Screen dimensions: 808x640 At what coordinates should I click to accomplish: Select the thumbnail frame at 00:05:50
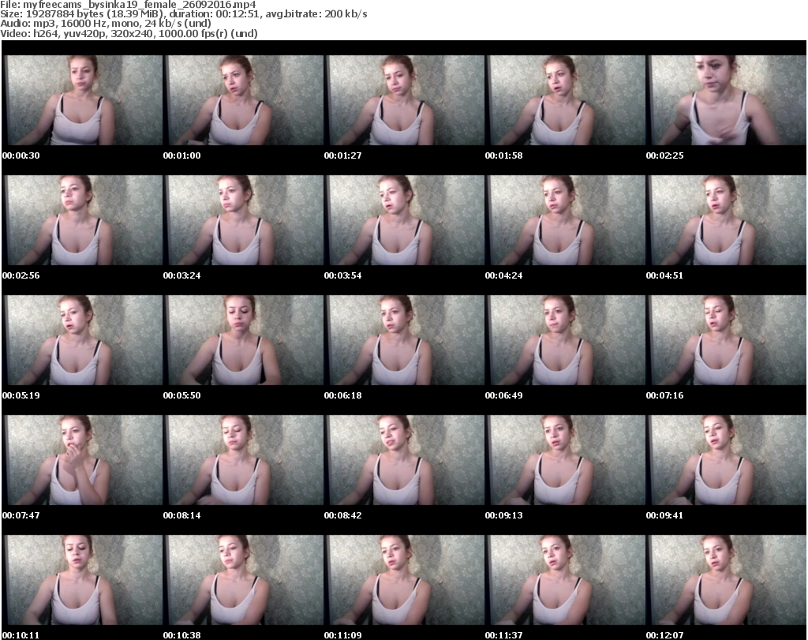click(243, 340)
